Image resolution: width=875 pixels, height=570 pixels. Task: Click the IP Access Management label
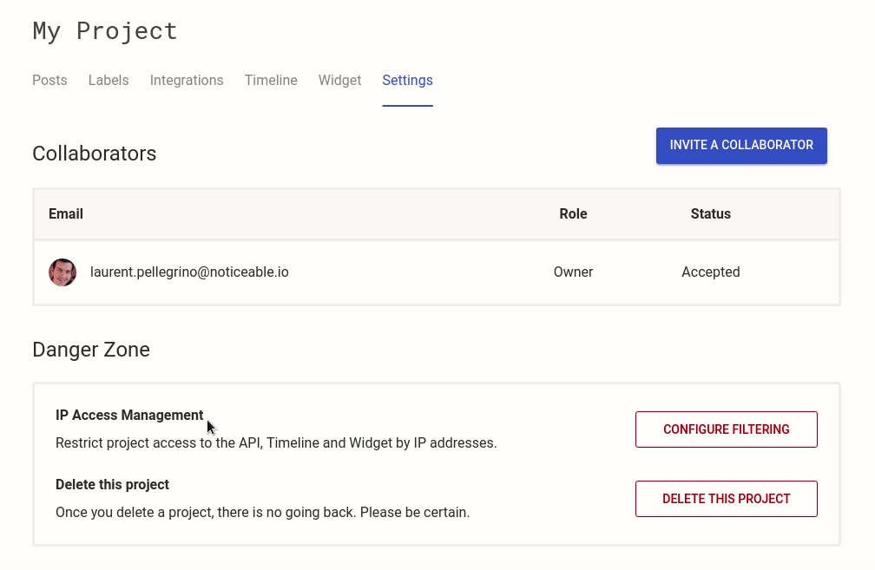coord(129,416)
